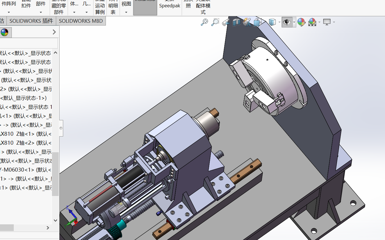Activate the Zoom to Area magnifier tool
Image resolution: width=385 pixels, height=240 pixels.
215,22
